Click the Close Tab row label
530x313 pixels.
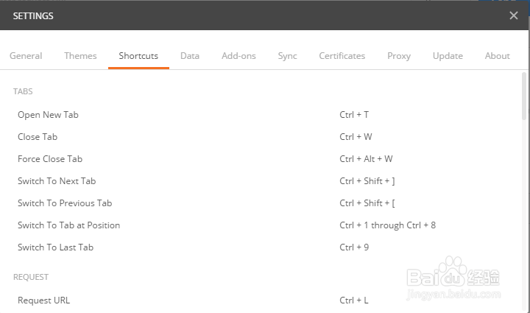(38, 137)
